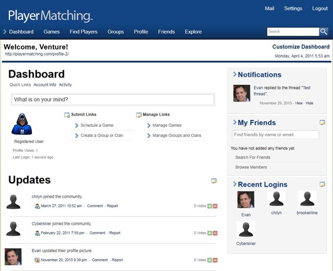Image resolution: width=333 pixels, height=271 pixels.
Task: Open the Explore navigation item
Action: pos(193,32)
